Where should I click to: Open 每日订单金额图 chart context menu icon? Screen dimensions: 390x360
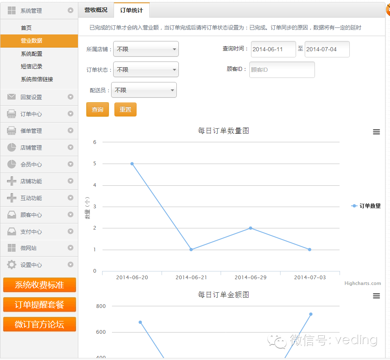click(376, 296)
